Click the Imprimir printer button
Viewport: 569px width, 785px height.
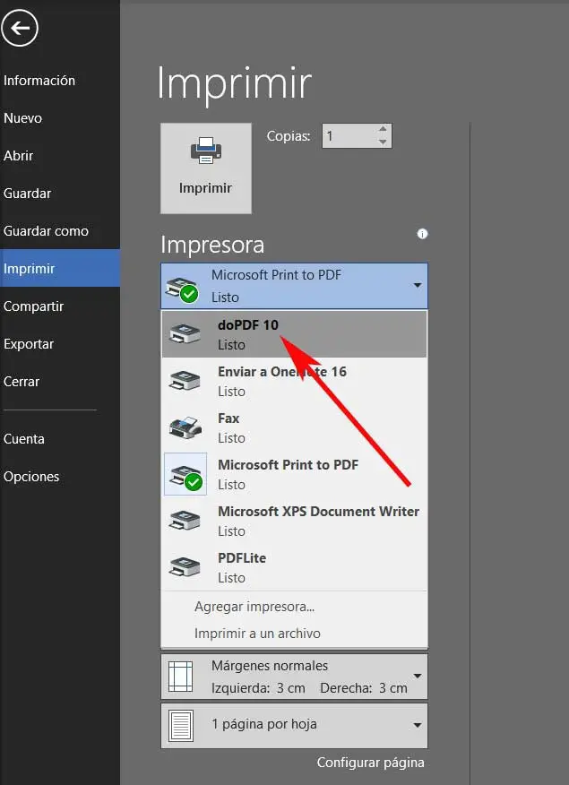point(206,168)
